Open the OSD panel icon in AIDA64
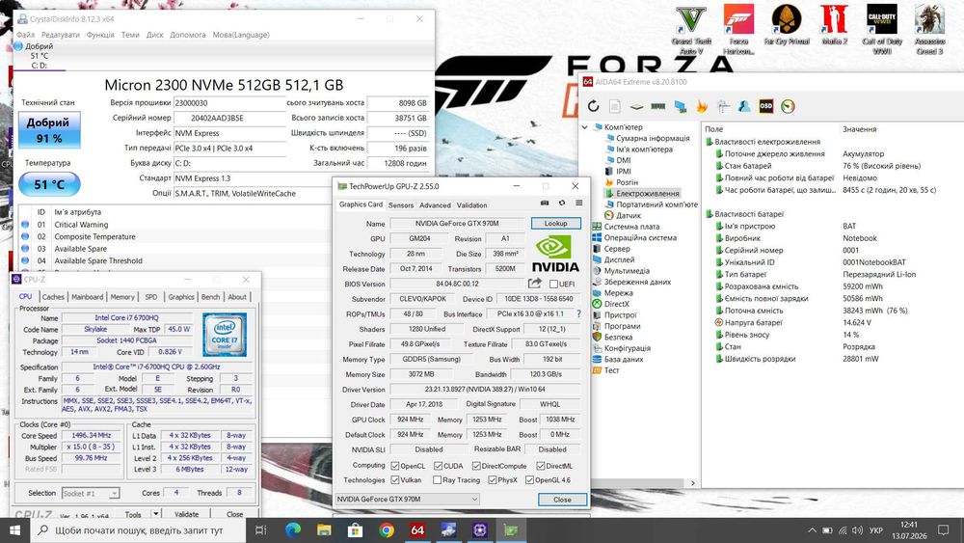The image size is (964, 543). [x=766, y=106]
